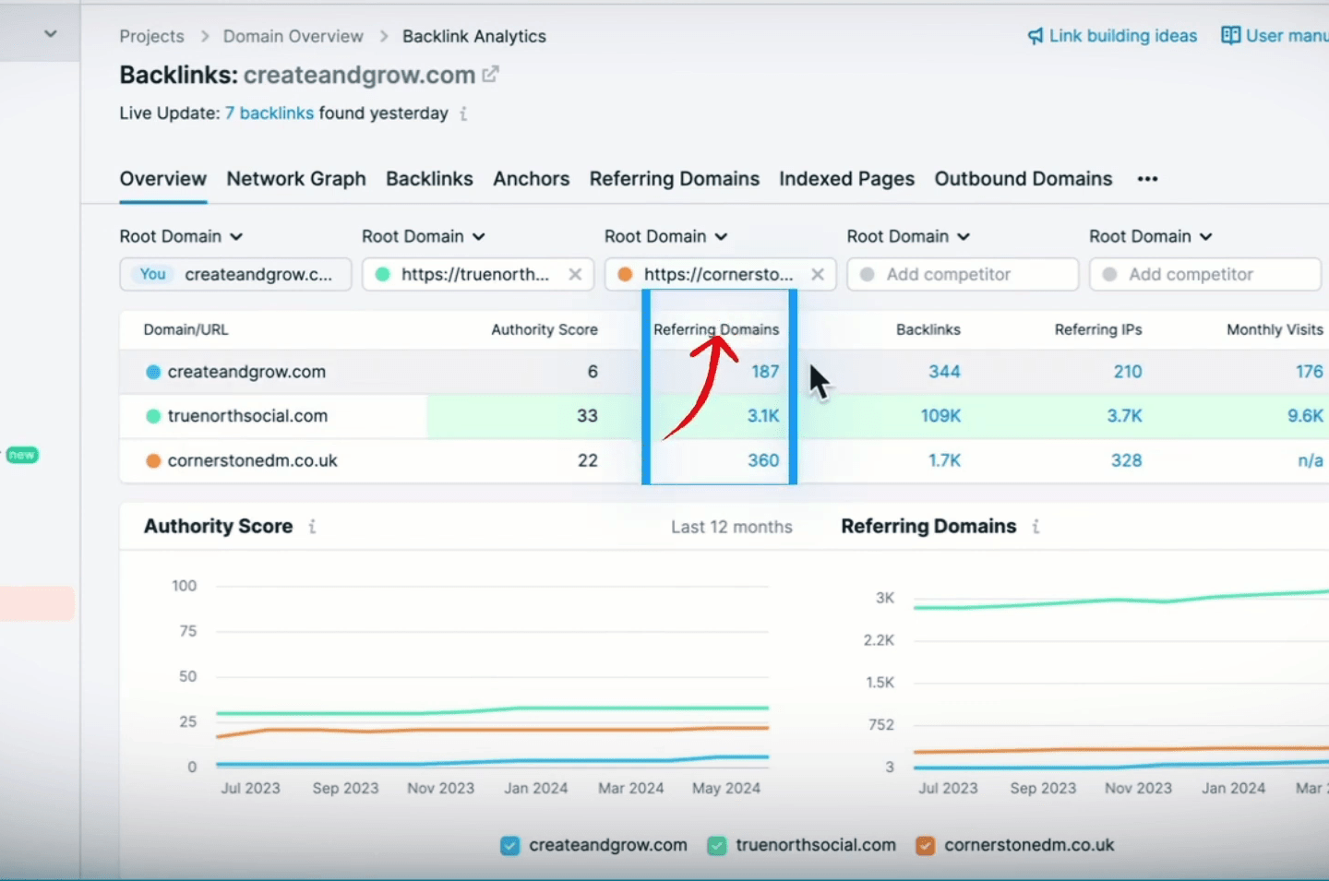The image size is (1329, 881).
Task: Click backlinks value 1.7K
Action: (x=944, y=460)
